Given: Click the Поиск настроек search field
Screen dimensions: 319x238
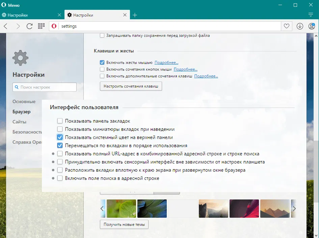Looking at the screenshot, I should tap(45, 87).
